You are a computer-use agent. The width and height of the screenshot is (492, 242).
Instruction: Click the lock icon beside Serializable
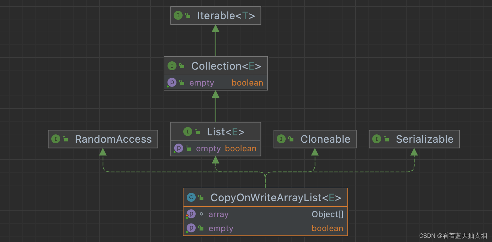point(386,139)
